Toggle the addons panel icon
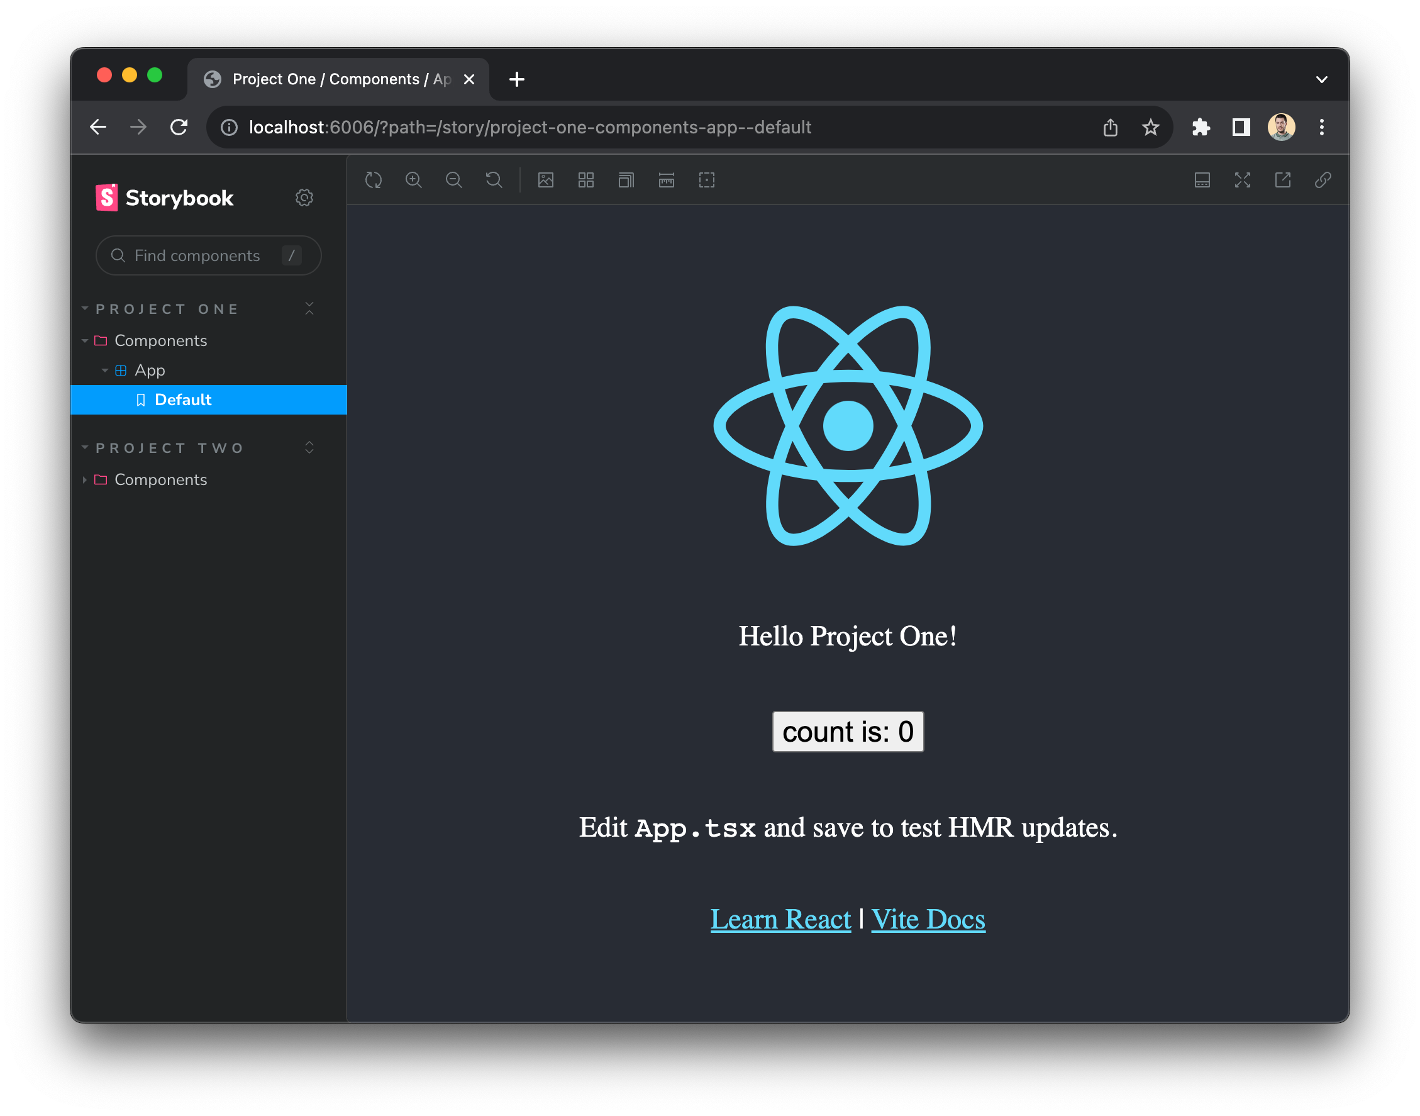This screenshot has width=1420, height=1116. tap(1202, 180)
